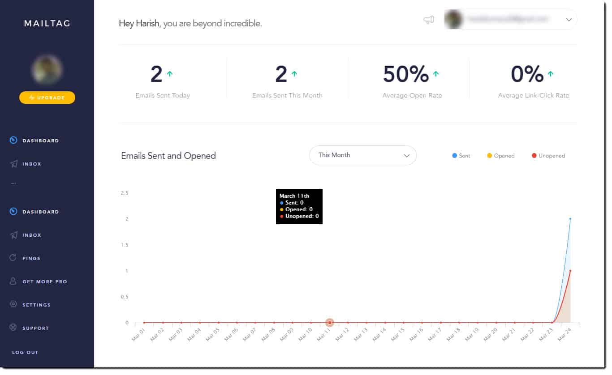Open the This Month period dropdown
Viewport: 612px width, 375px height.
click(x=363, y=155)
